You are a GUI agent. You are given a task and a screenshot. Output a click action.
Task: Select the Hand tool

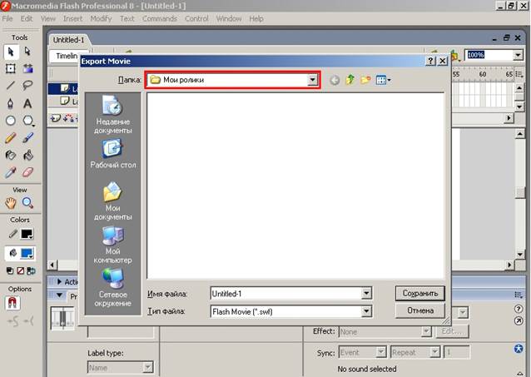(11, 203)
